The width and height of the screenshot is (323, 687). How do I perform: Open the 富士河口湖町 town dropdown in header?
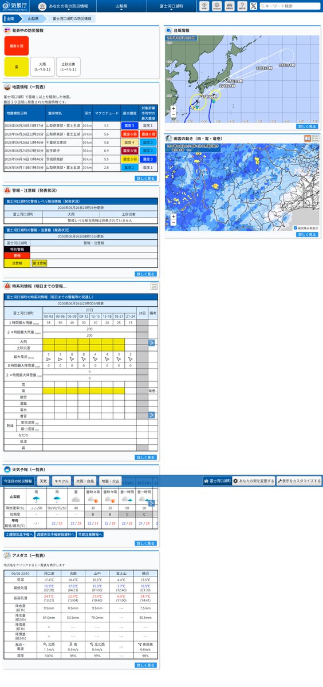(x=172, y=6)
